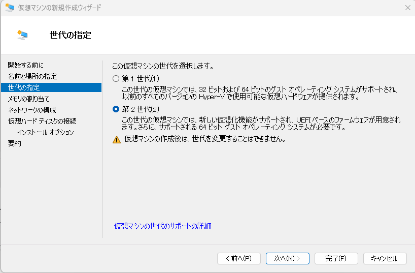Select the 第 2 世代(2) radio button
415x273 pixels.
point(116,109)
